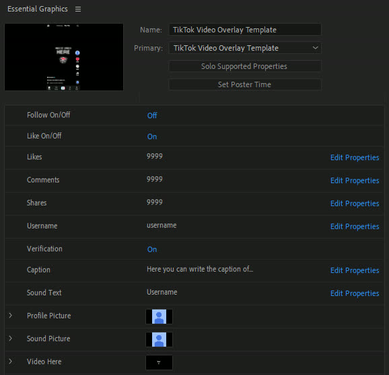Expand the Profile Picture property group
Screen dimensions: 389x375
click(x=10, y=316)
